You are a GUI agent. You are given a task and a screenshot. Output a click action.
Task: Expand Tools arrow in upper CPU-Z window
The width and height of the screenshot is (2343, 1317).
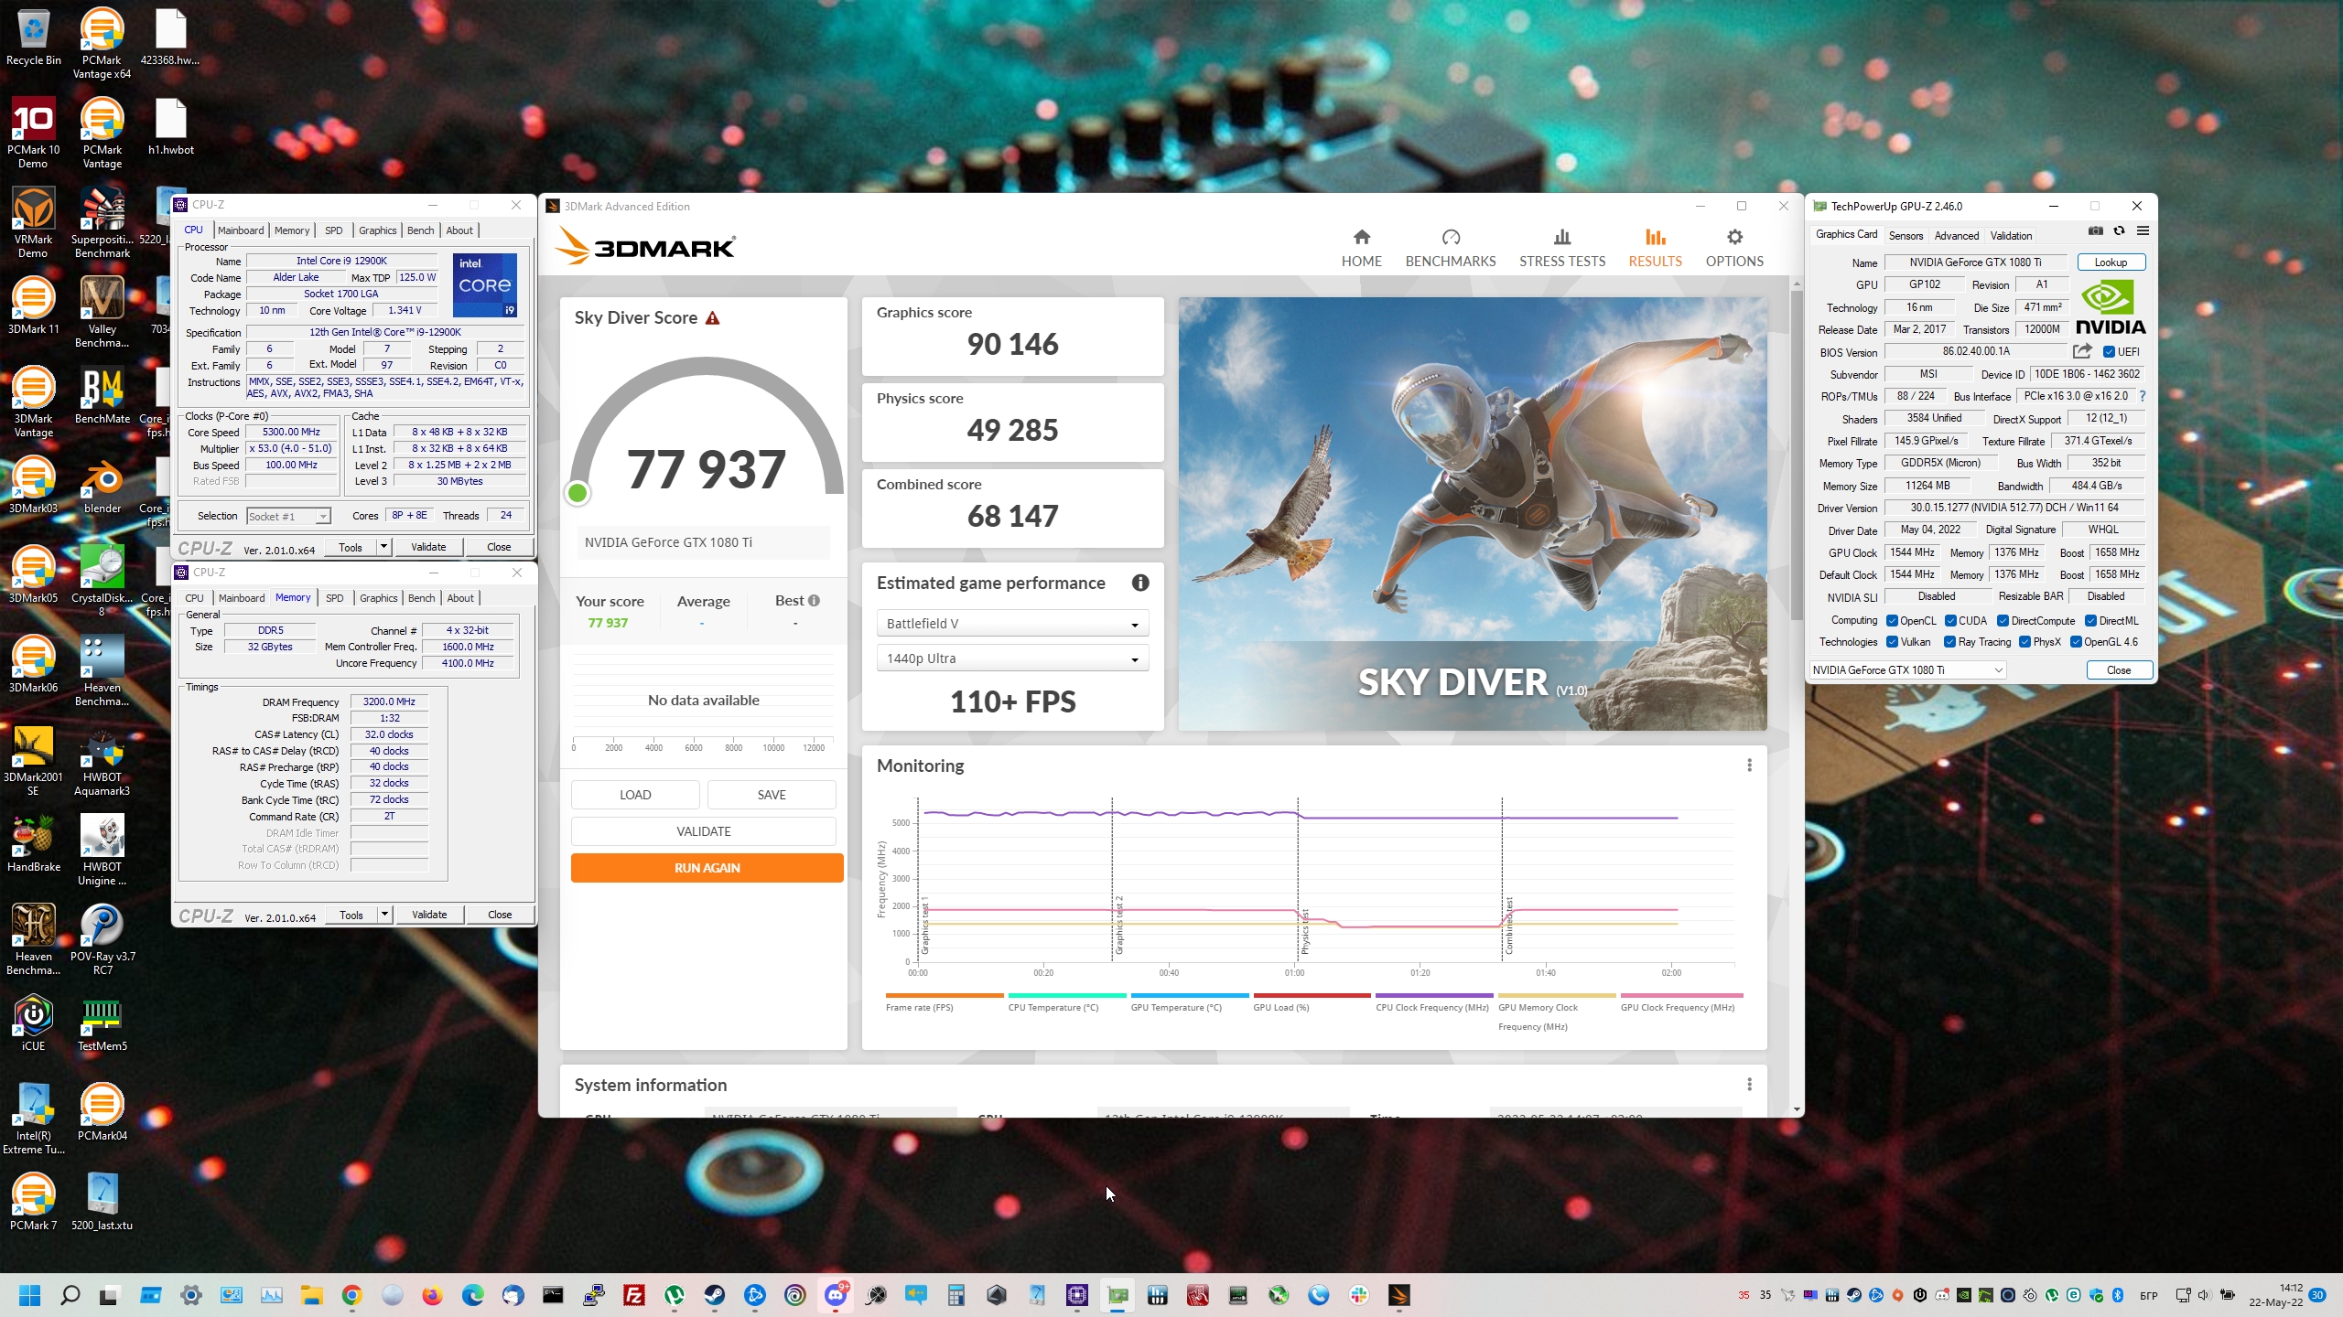383,547
